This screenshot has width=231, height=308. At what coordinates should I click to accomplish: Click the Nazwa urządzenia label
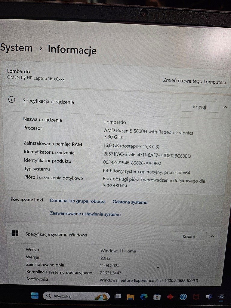(x=42, y=120)
